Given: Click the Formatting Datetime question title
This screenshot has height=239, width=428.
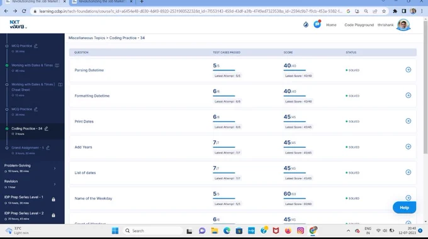Looking at the screenshot, I should click(x=92, y=96).
